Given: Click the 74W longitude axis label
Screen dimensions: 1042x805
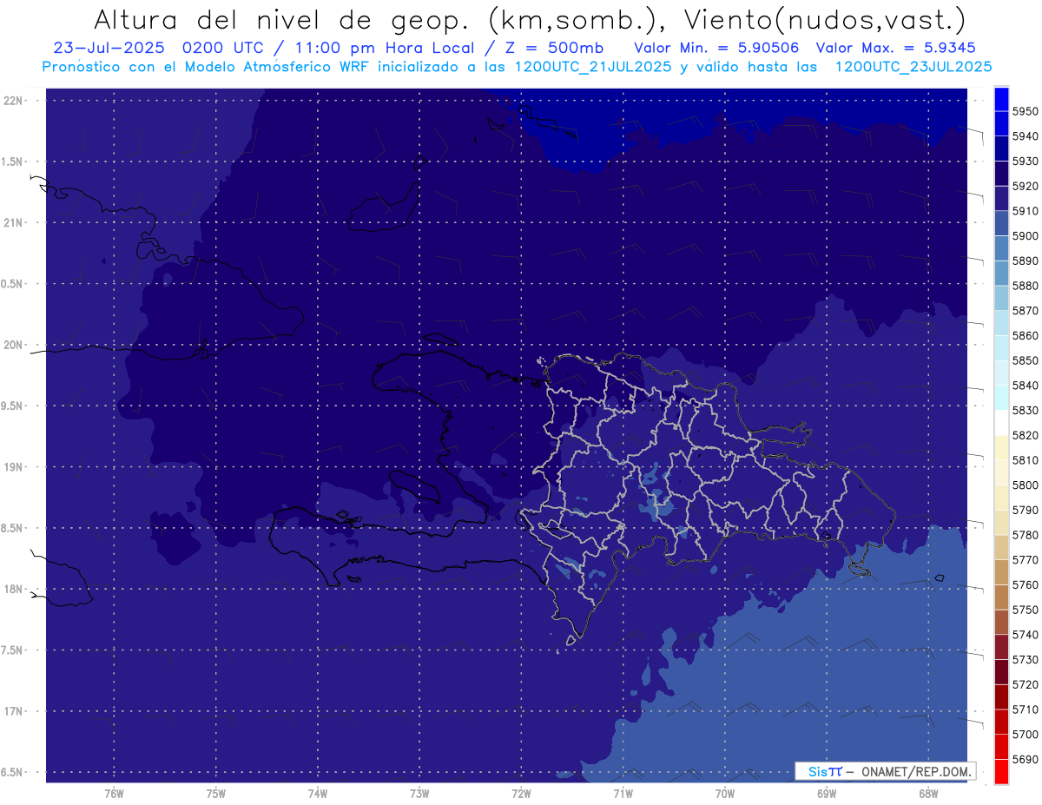Looking at the screenshot, I should 318,794.
